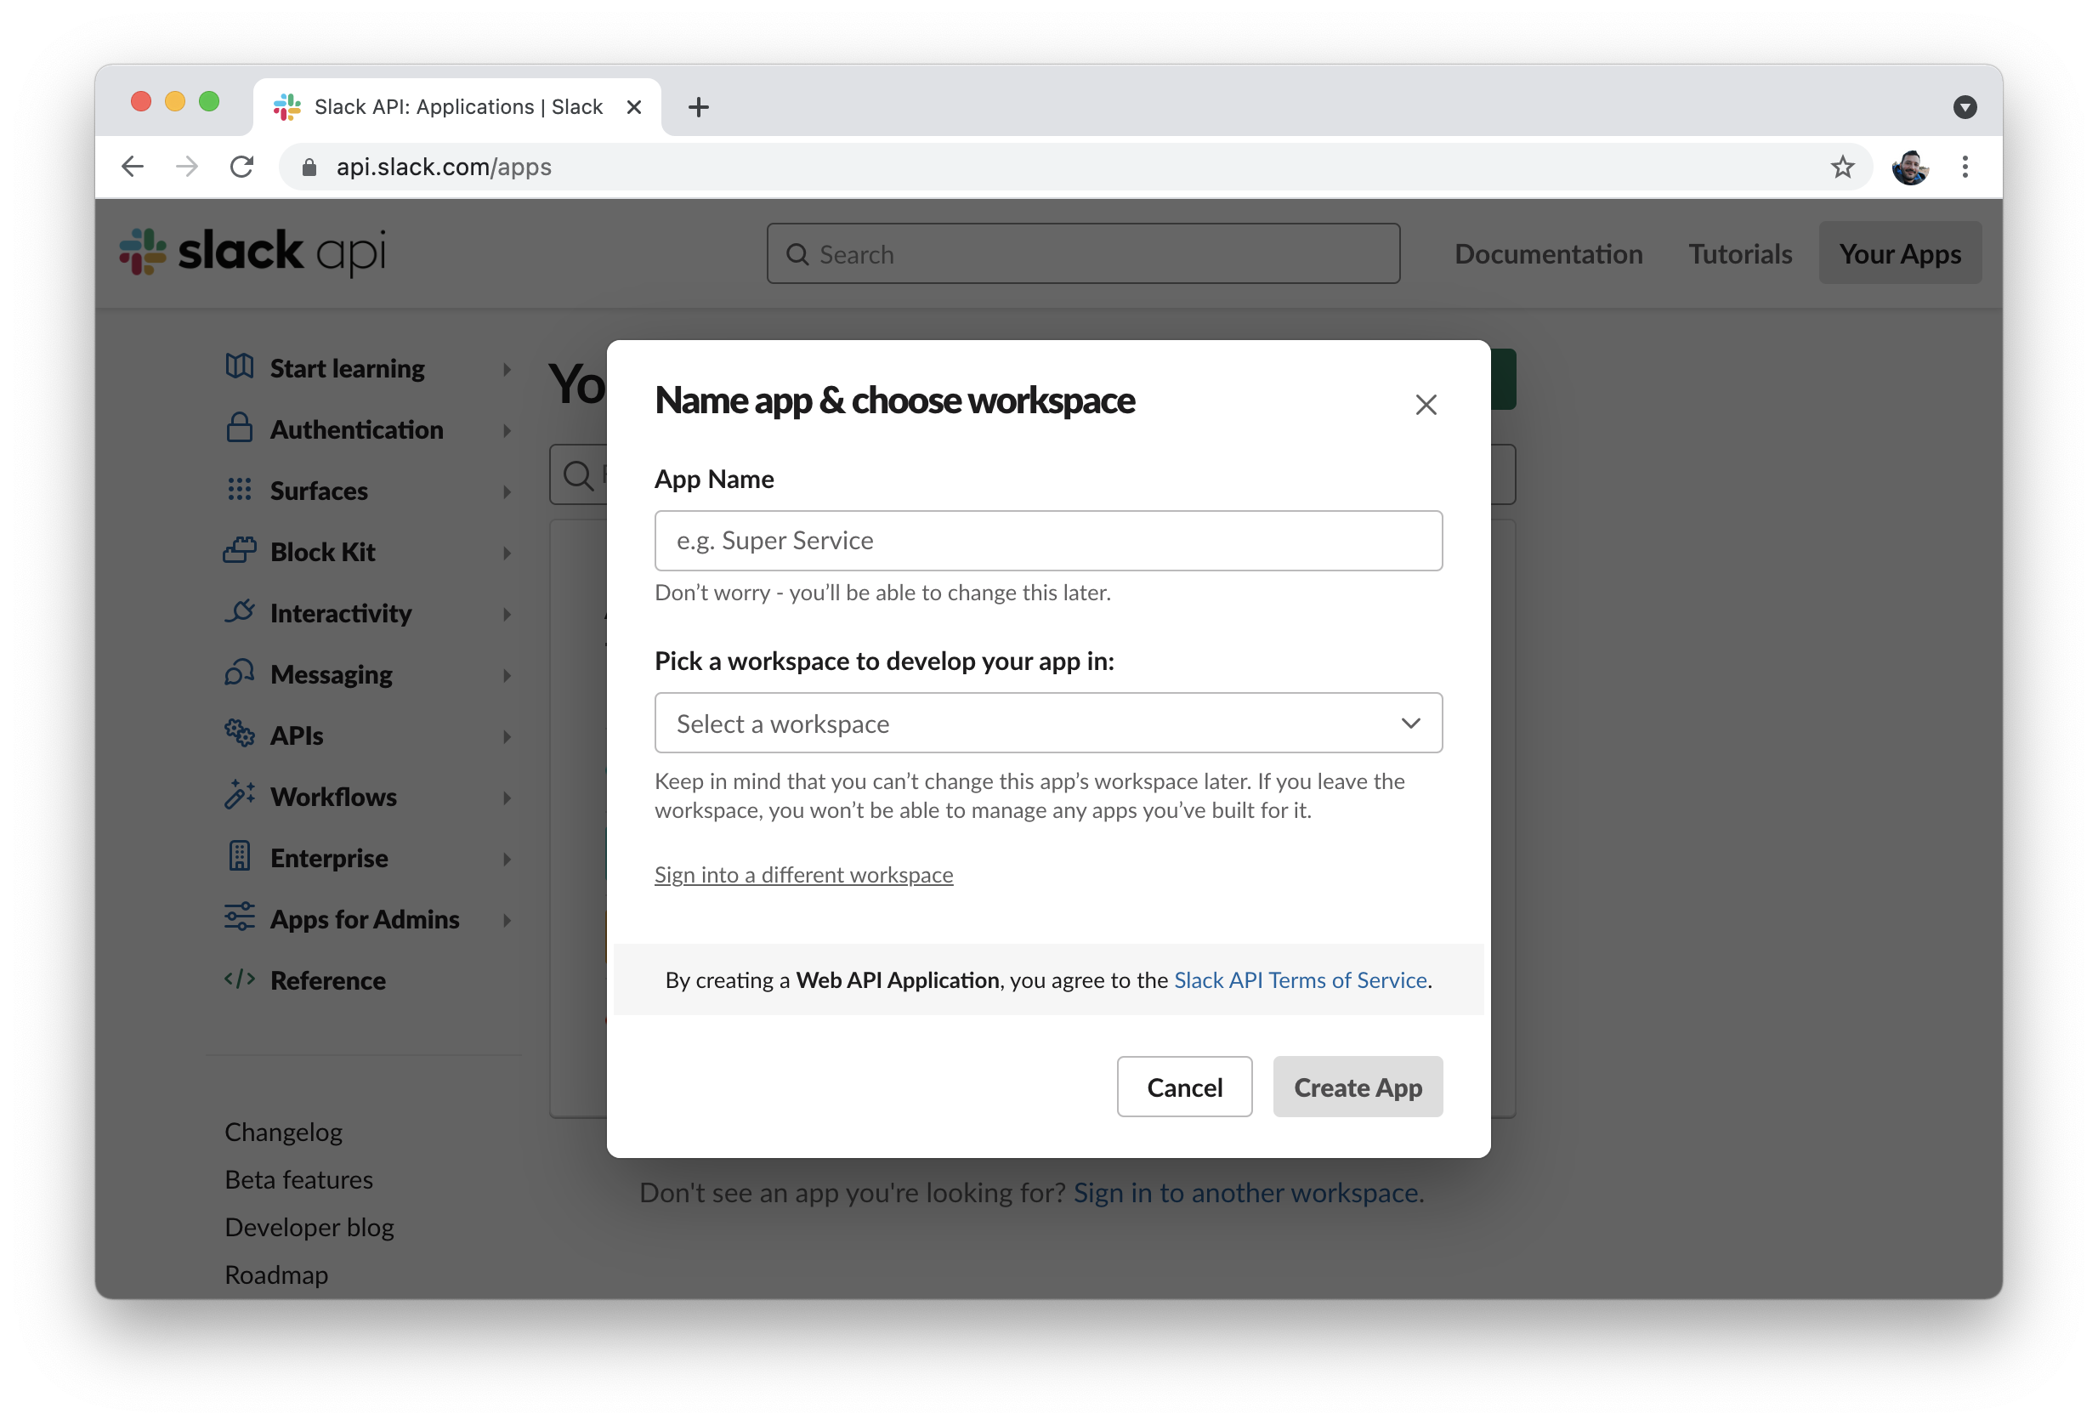This screenshot has height=1425, width=2098.
Task: Click the Block Kit brick icon
Action: (x=239, y=550)
